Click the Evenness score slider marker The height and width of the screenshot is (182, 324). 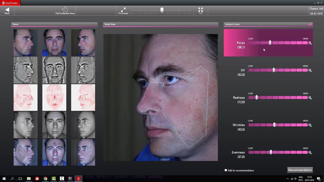(x=271, y=152)
